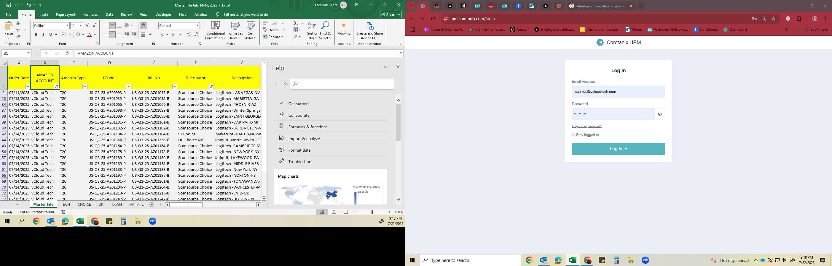Click Create and Share Adobe PDF

coord(369,31)
